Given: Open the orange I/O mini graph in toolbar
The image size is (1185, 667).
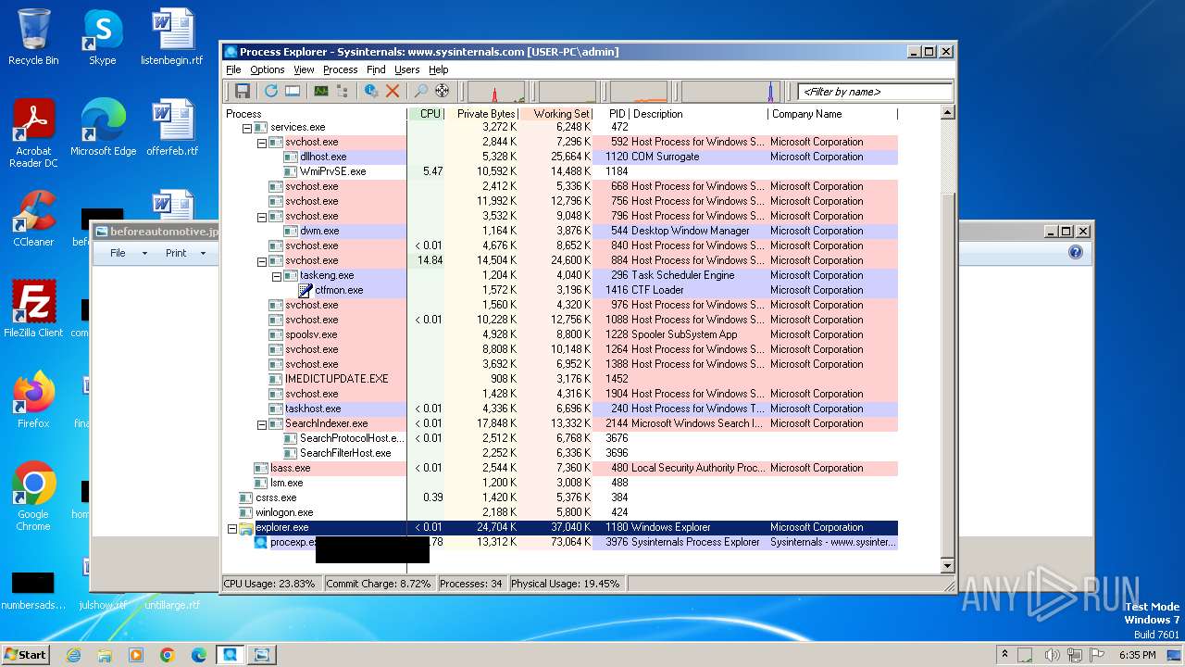Looking at the screenshot, I should click(x=638, y=92).
